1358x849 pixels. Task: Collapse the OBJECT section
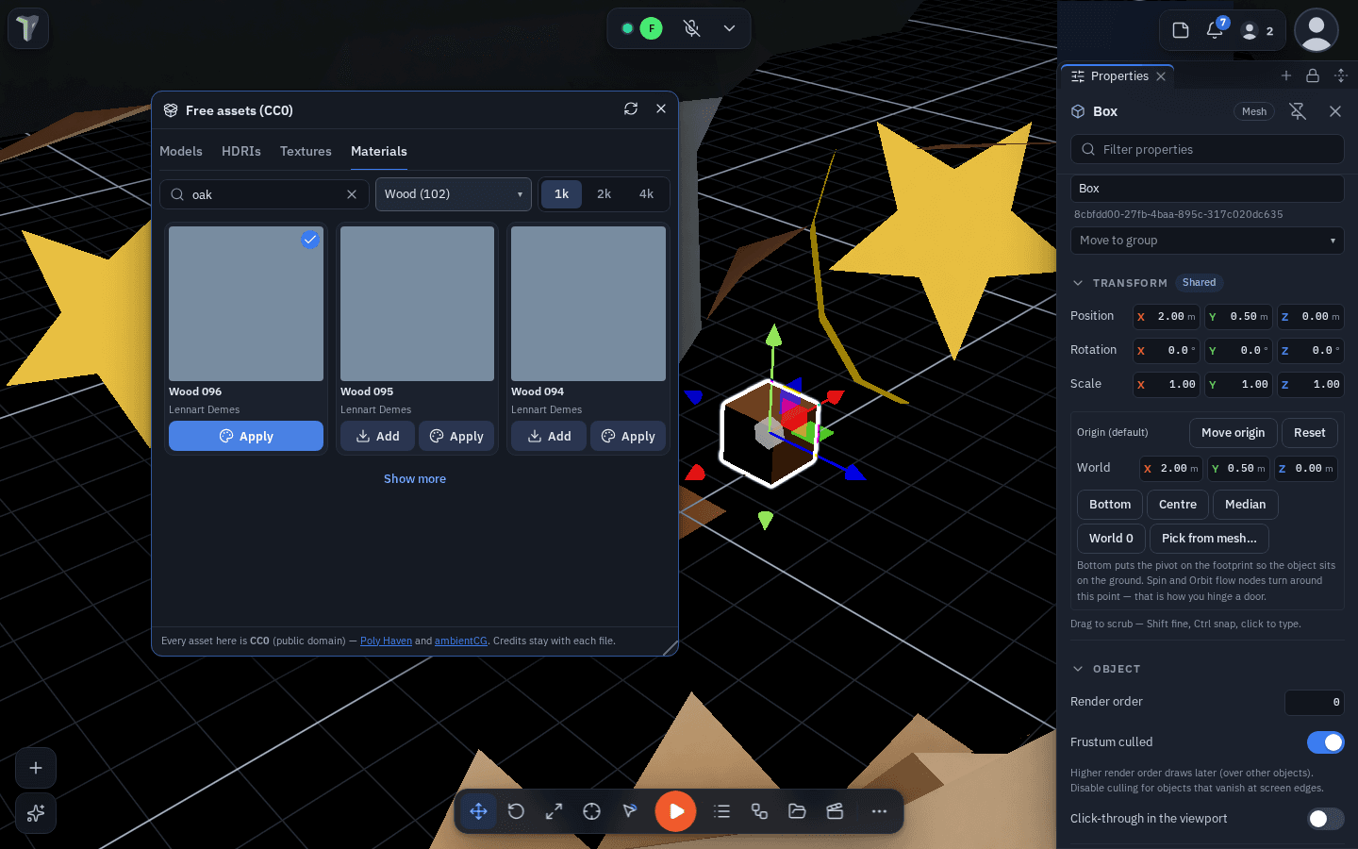click(1078, 669)
